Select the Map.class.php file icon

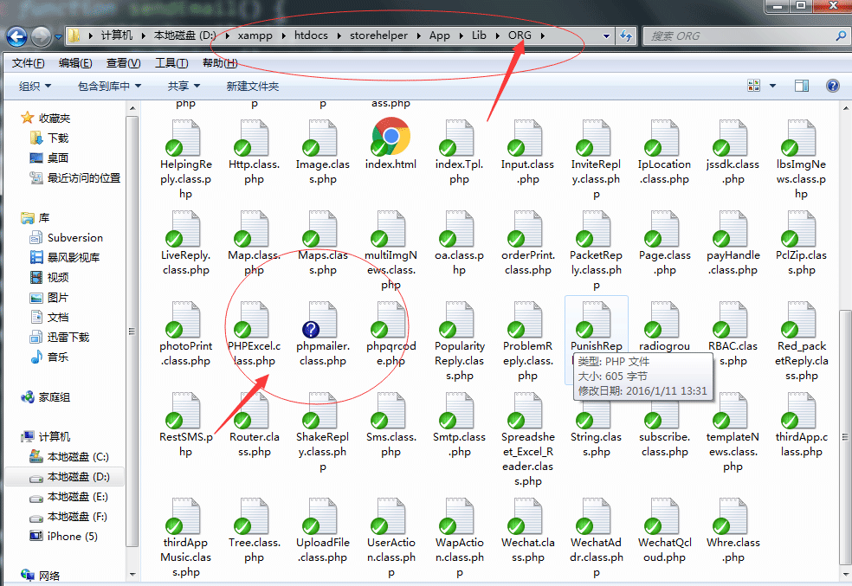[x=254, y=229]
